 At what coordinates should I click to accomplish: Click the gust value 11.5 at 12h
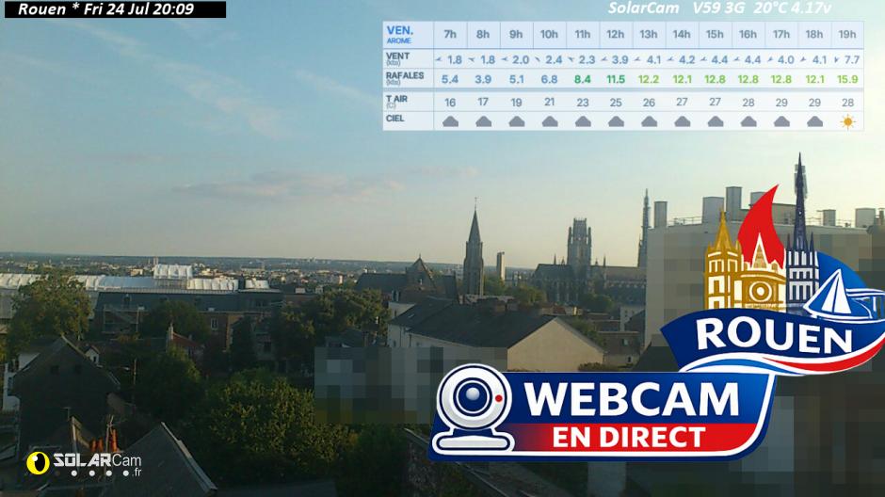point(616,79)
